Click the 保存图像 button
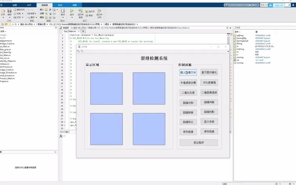Image resolution: width=296 pixels, height=185 pixels. click(188, 131)
